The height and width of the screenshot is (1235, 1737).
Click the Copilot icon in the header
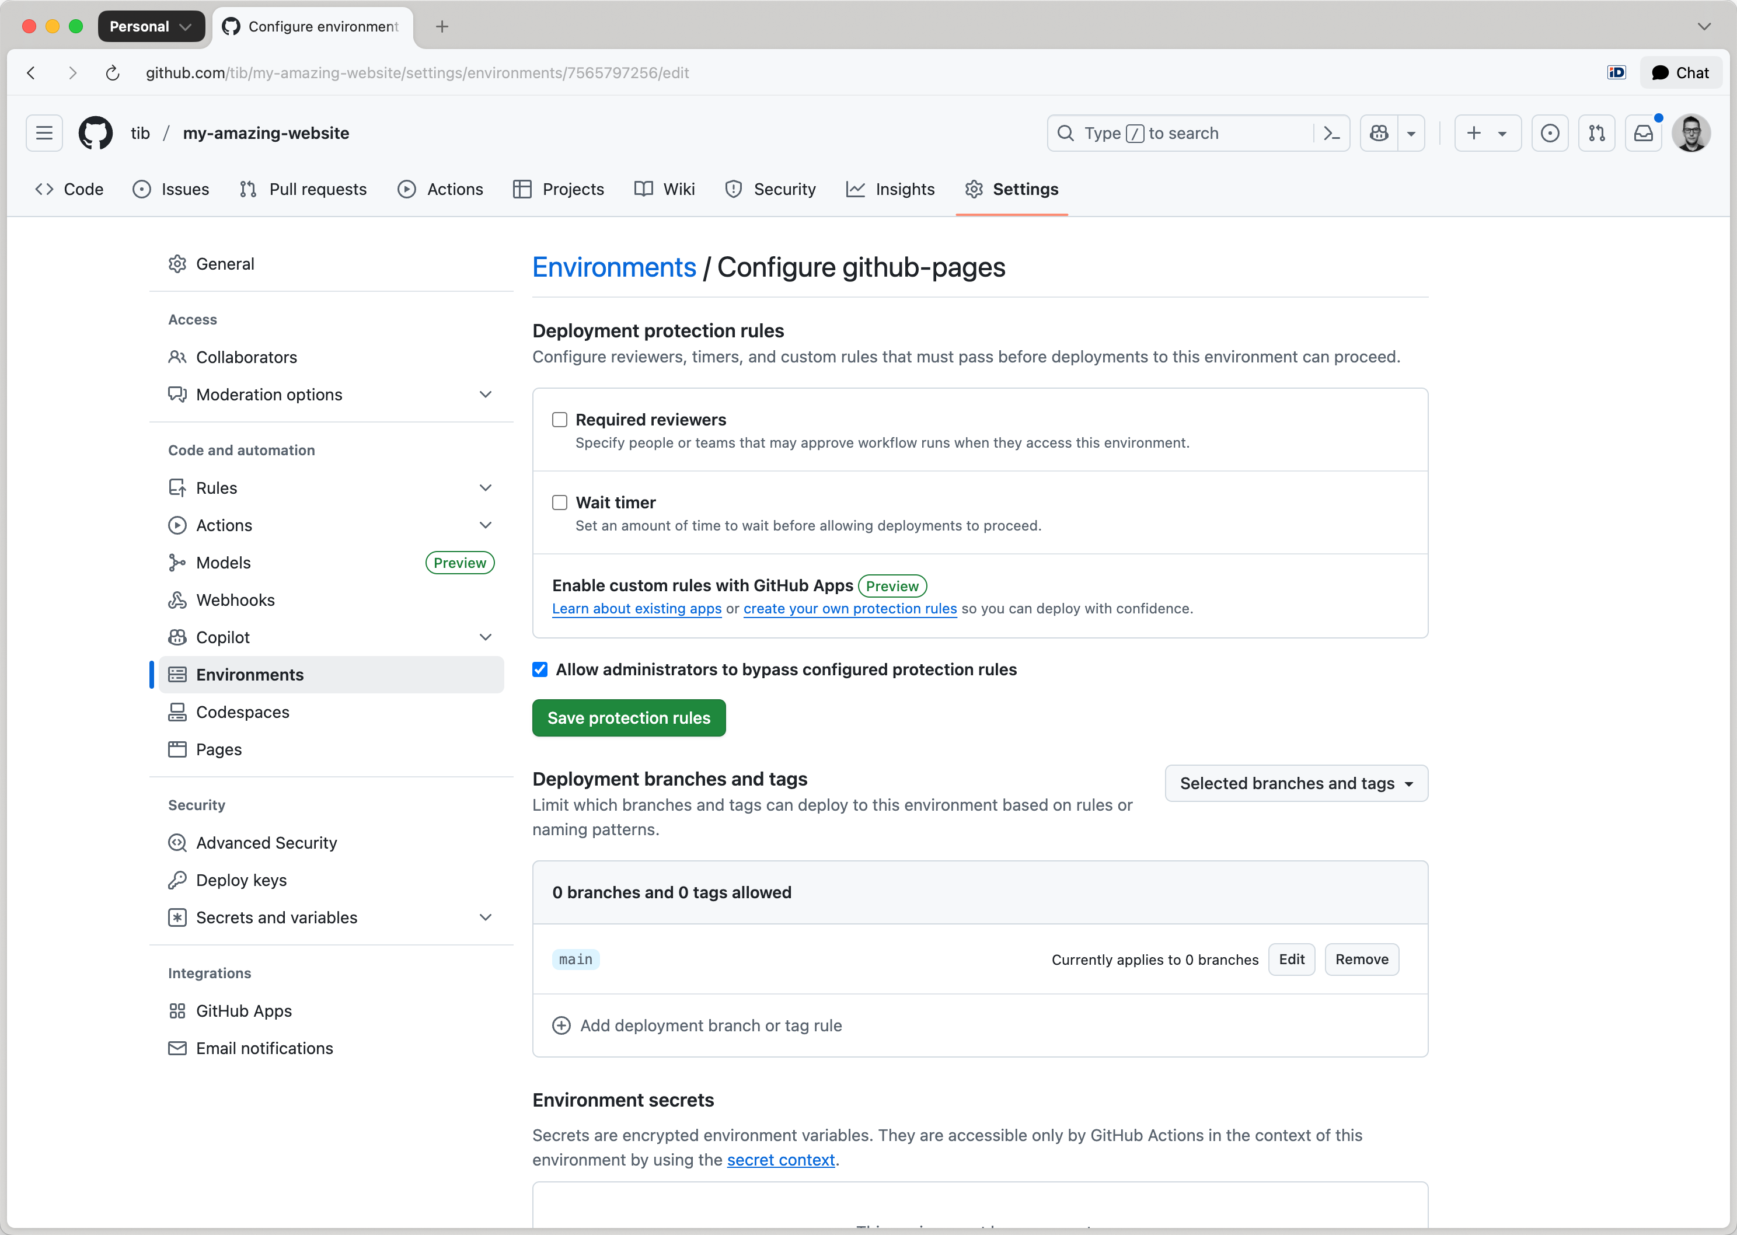pos(1379,132)
